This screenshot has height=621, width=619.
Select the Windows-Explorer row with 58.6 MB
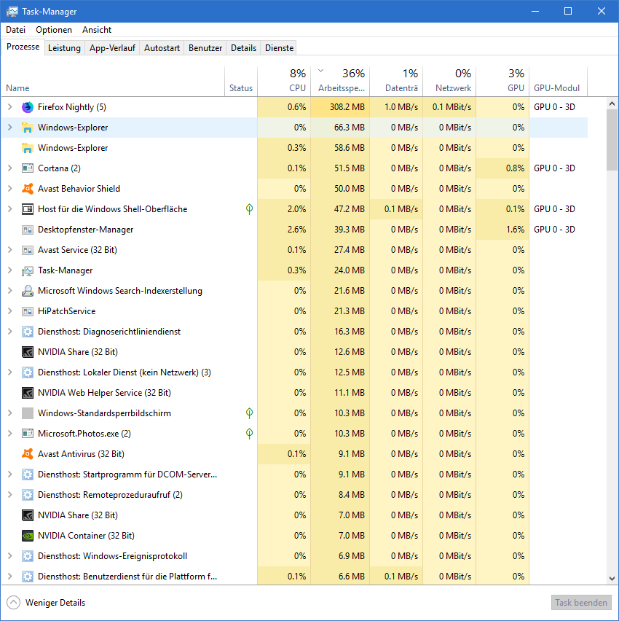pyautogui.click(x=294, y=148)
